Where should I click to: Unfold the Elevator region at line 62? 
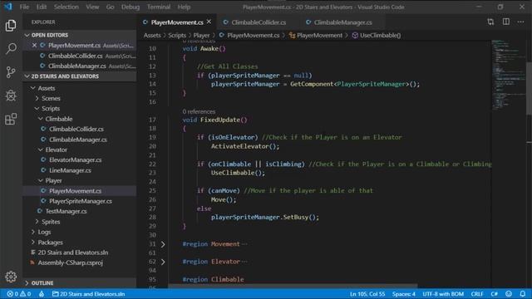[x=163, y=262]
